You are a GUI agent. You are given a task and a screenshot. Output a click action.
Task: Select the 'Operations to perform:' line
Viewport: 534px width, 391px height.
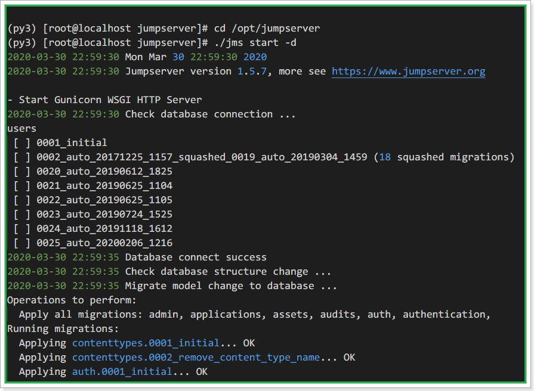[x=72, y=300]
